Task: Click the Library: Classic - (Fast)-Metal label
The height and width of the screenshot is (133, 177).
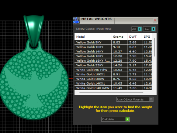Action: click(x=94, y=29)
